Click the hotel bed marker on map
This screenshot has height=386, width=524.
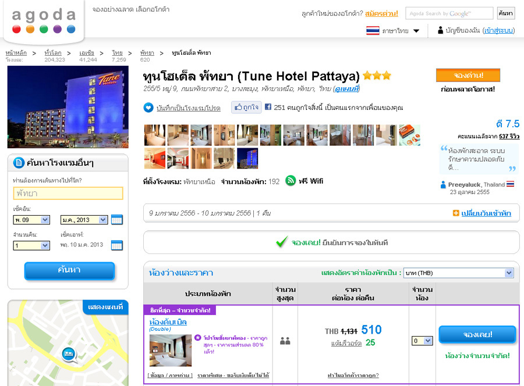69,354
